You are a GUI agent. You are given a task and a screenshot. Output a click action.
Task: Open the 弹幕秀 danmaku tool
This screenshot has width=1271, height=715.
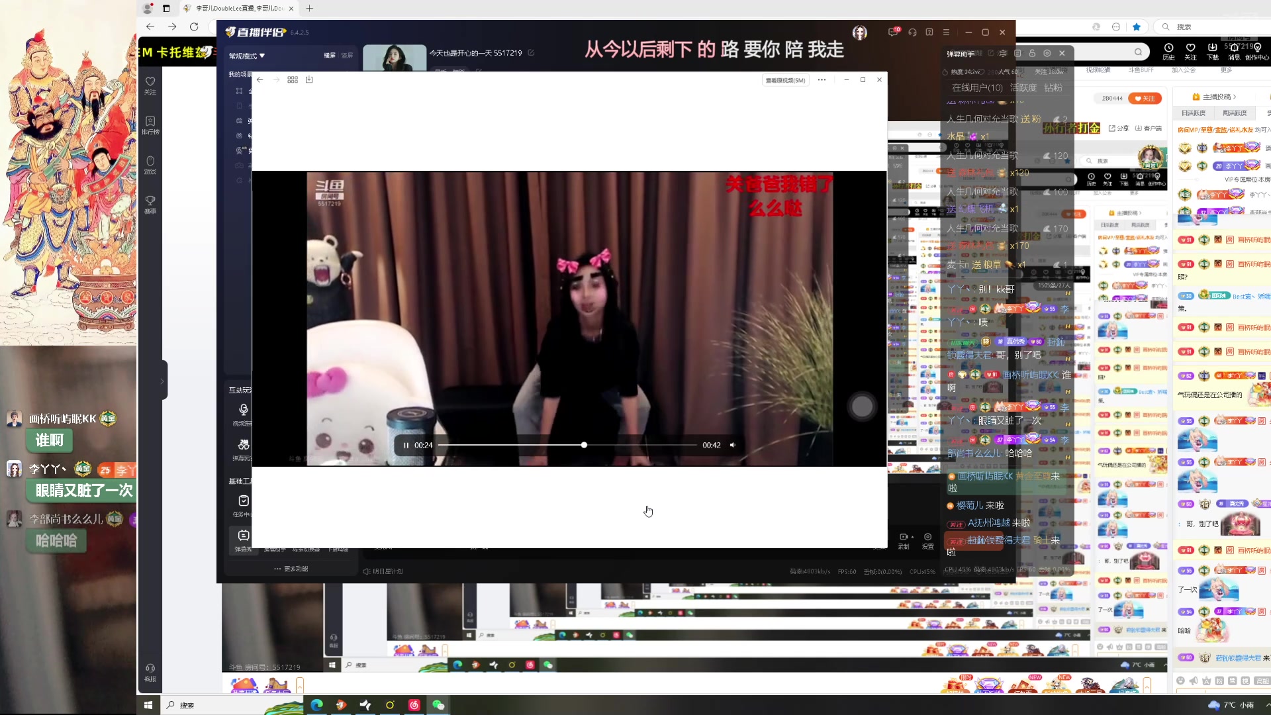tap(244, 540)
